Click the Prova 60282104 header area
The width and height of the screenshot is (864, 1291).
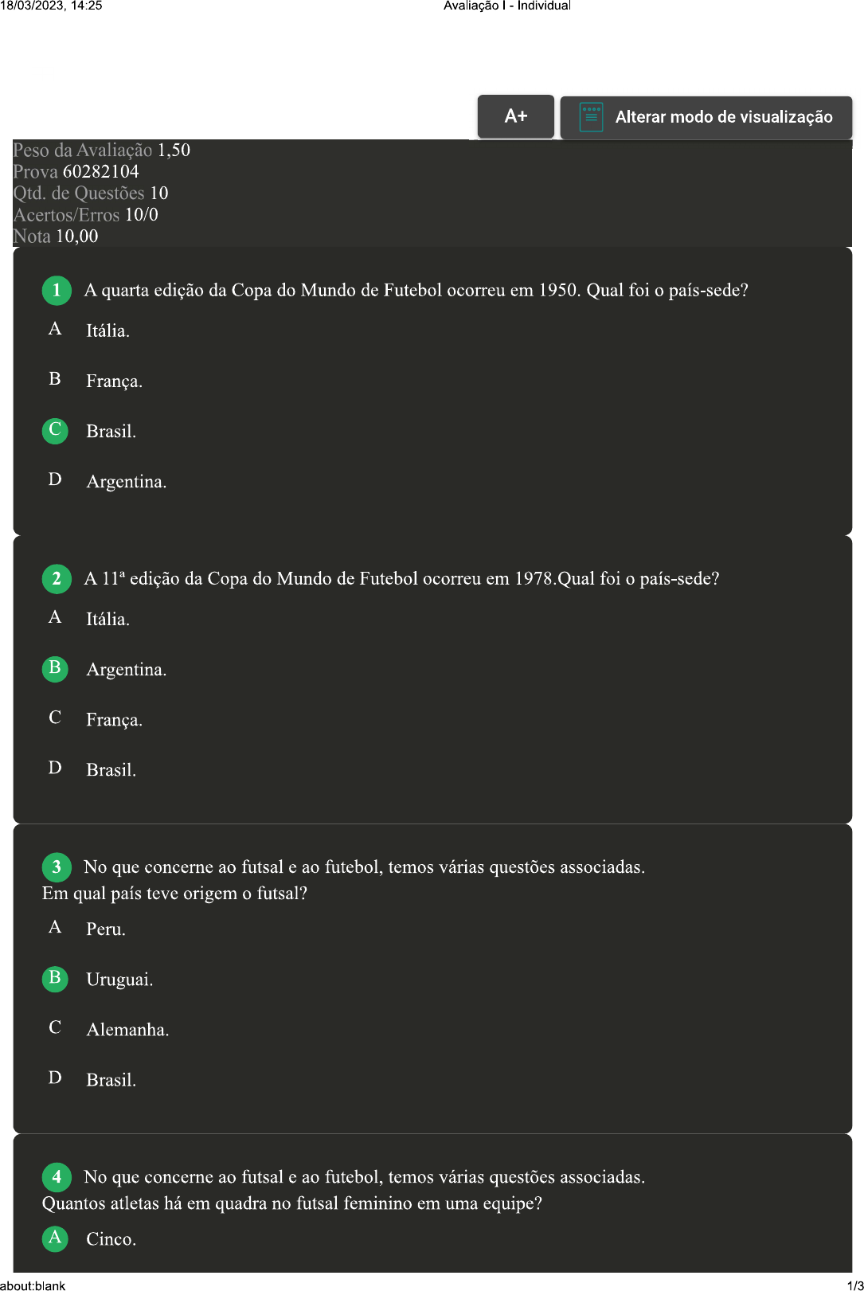point(76,171)
